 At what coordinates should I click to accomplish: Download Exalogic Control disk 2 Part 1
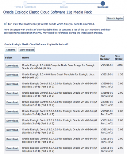coord(12,102)
